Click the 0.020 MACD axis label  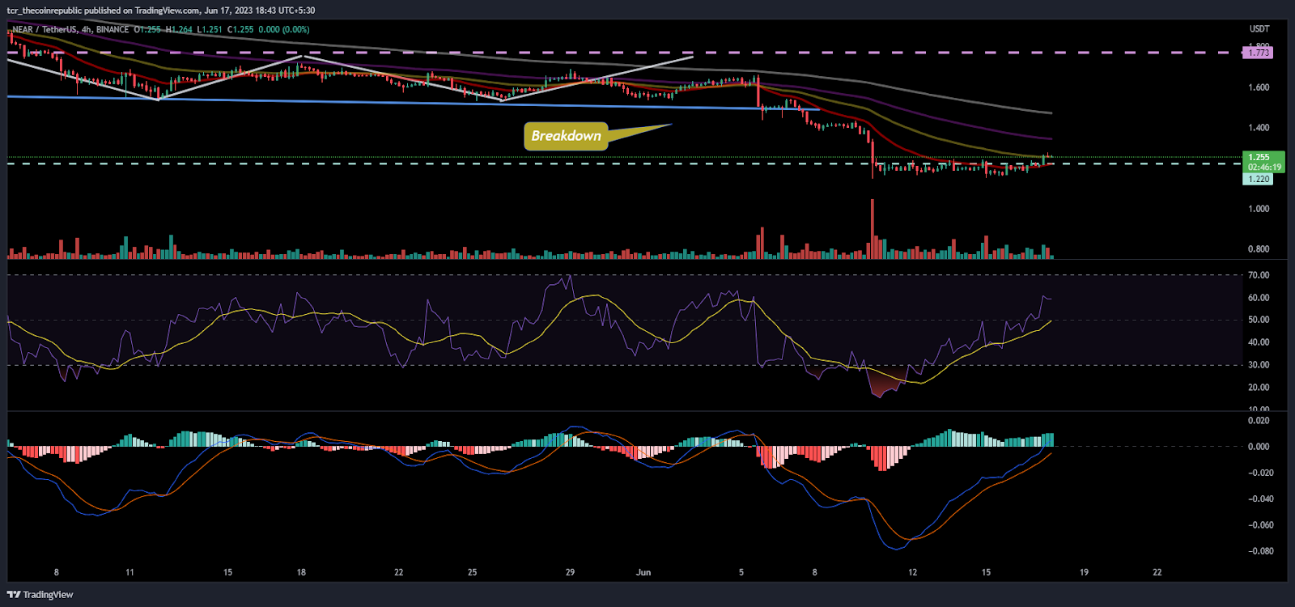click(1259, 421)
